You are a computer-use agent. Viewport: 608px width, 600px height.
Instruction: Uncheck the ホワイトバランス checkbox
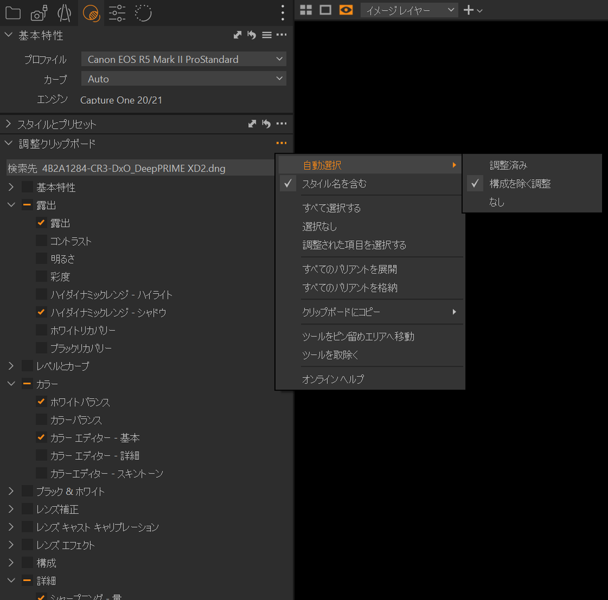[42, 402]
